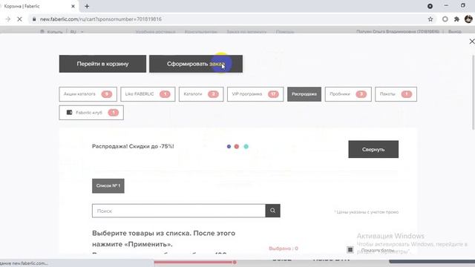Tick the Показать баллы checkbox

[x=350, y=250]
